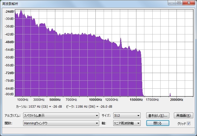The height and width of the screenshot is (136, 197).
Task: Click the 10000Hz axis label
Action: [x=95, y=100]
